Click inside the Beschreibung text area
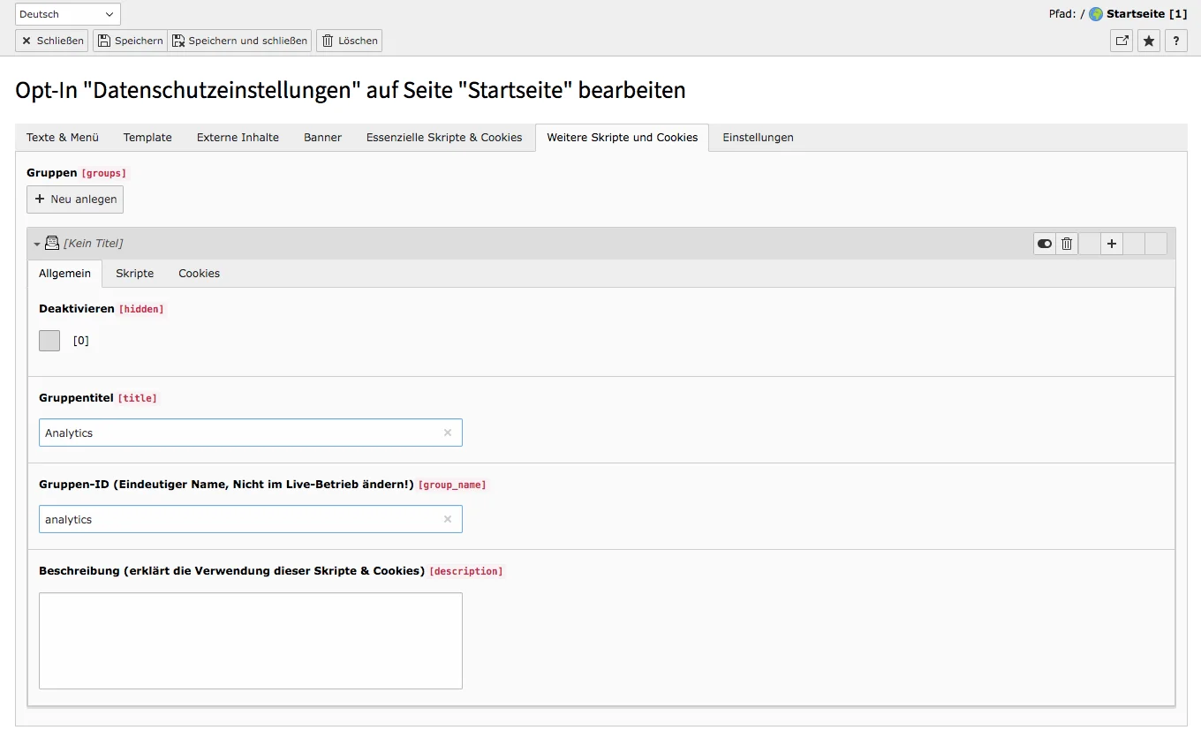The height and width of the screenshot is (730, 1201). [x=250, y=640]
